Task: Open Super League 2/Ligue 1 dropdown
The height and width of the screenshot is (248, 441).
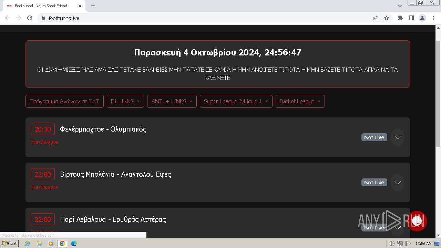Action: pyautogui.click(x=236, y=101)
